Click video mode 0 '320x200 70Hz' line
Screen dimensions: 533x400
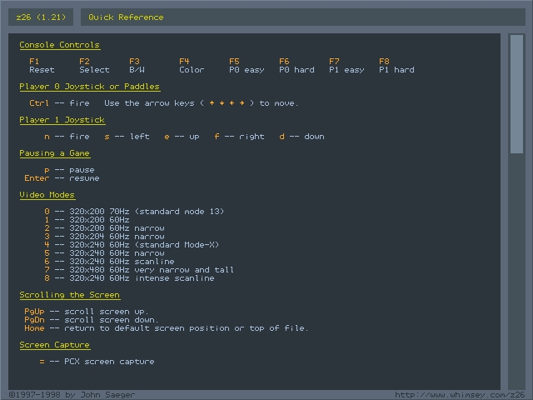click(134, 212)
